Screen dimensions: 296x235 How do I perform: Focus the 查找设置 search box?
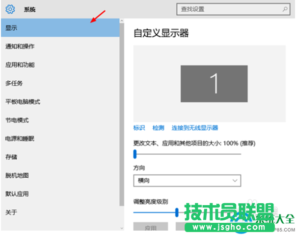(233, 9)
